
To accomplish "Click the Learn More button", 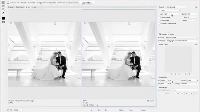I will 87,3.
